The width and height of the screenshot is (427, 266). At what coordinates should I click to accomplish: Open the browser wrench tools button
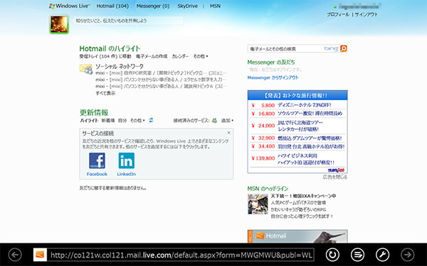pyautogui.click(x=383, y=255)
